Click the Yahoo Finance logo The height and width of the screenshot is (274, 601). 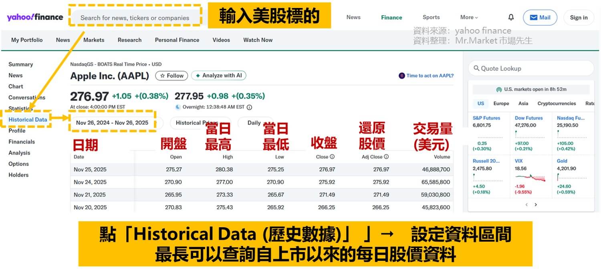[x=34, y=17]
